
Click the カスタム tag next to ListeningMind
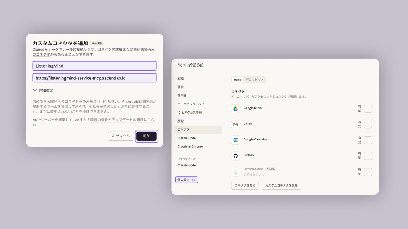tap(271, 169)
